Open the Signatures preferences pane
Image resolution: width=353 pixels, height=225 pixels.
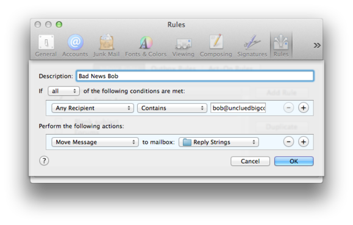pos(252,46)
